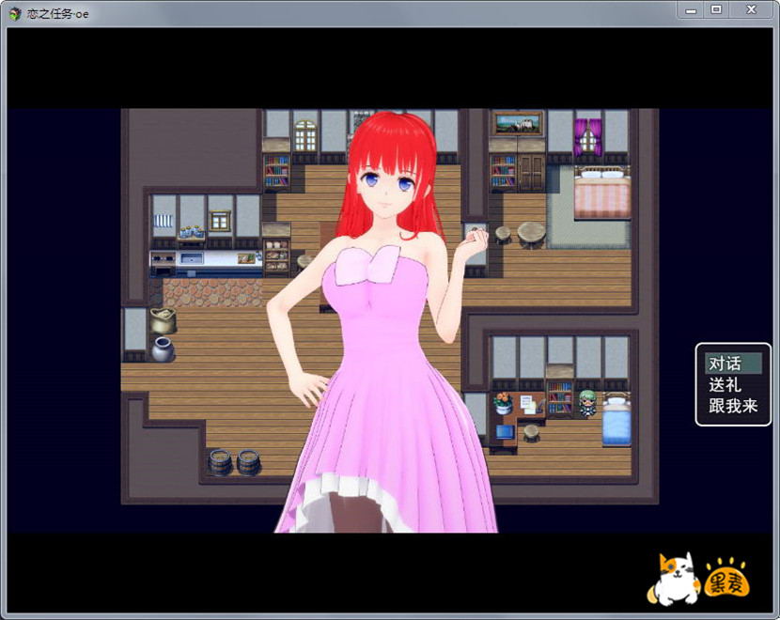Click the green-haired NPC sprite
780x620 pixels.
point(585,402)
